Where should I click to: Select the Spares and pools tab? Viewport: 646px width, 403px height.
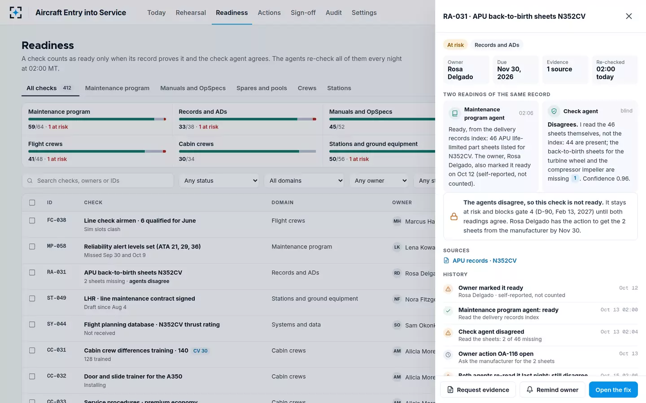point(262,88)
